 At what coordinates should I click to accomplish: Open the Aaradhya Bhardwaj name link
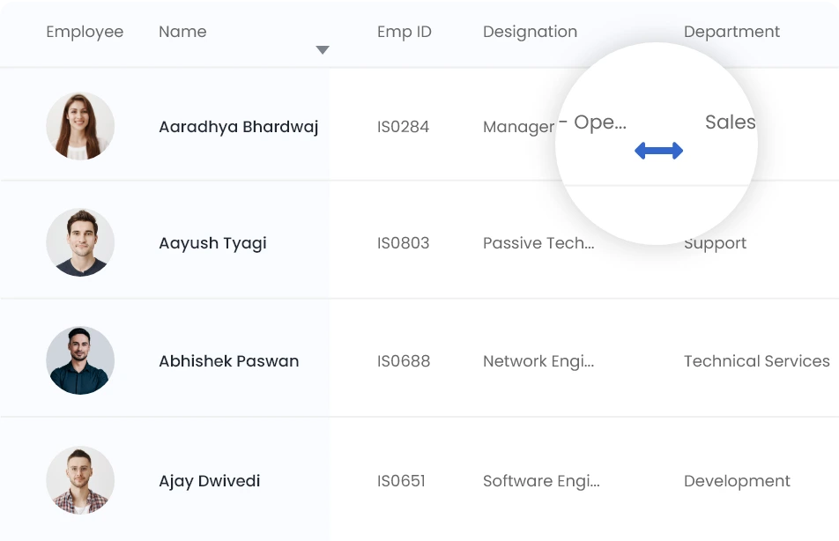[238, 127]
